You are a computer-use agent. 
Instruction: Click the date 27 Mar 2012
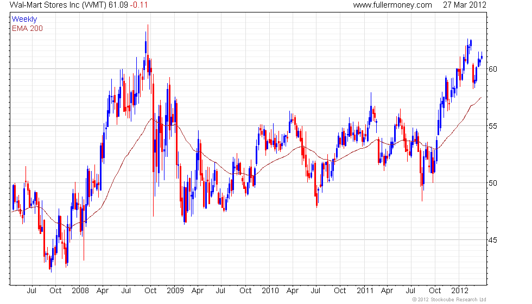(x=465, y=5)
